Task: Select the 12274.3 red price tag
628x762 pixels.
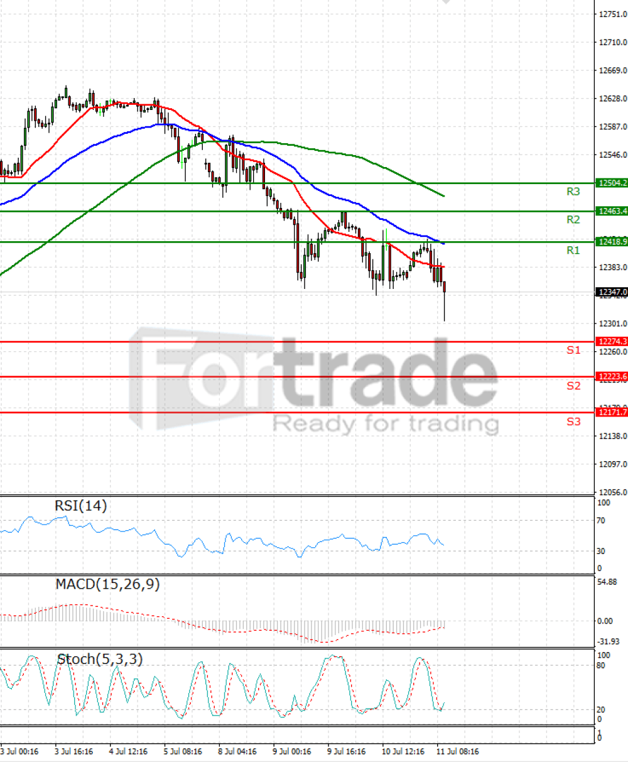Action: coord(611,341)
